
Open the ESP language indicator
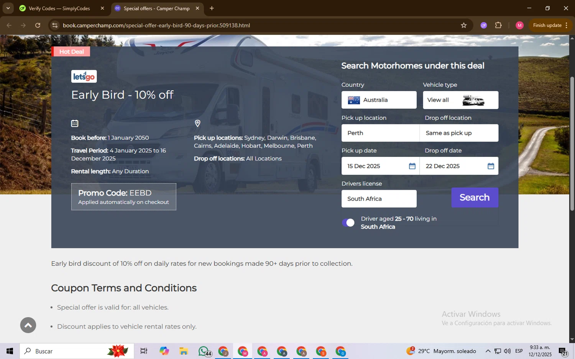coord(519,351)
